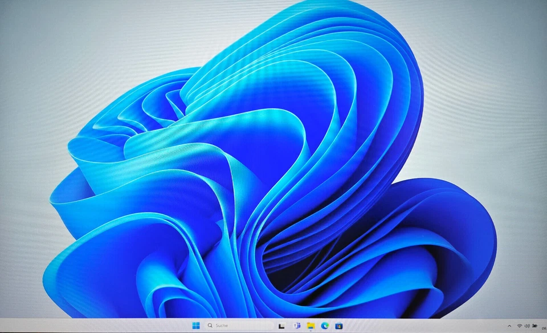Open Teams Chat from the taskbar
Screen dimensions: 547x333
[x=297, y=326]
